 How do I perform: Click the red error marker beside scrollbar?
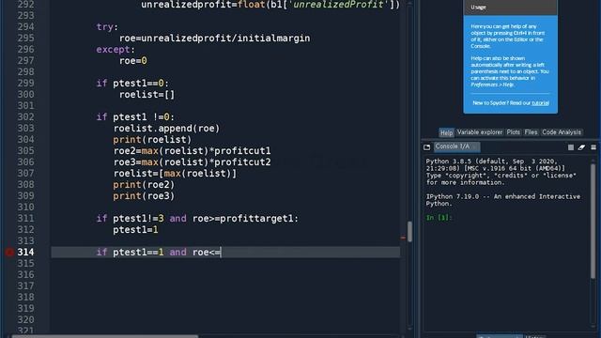[403, 238]
